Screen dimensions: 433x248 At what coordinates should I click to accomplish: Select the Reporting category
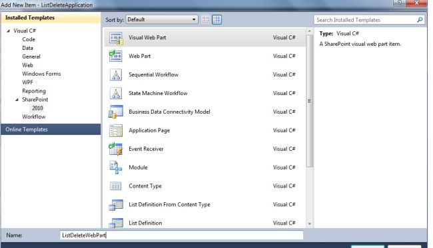34,91
